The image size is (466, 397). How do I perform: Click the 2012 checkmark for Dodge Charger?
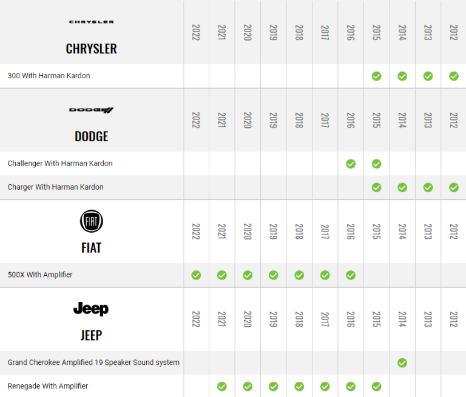pyautogui.click(x=454, y=187)
